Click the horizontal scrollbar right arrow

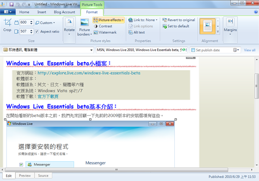252,170
